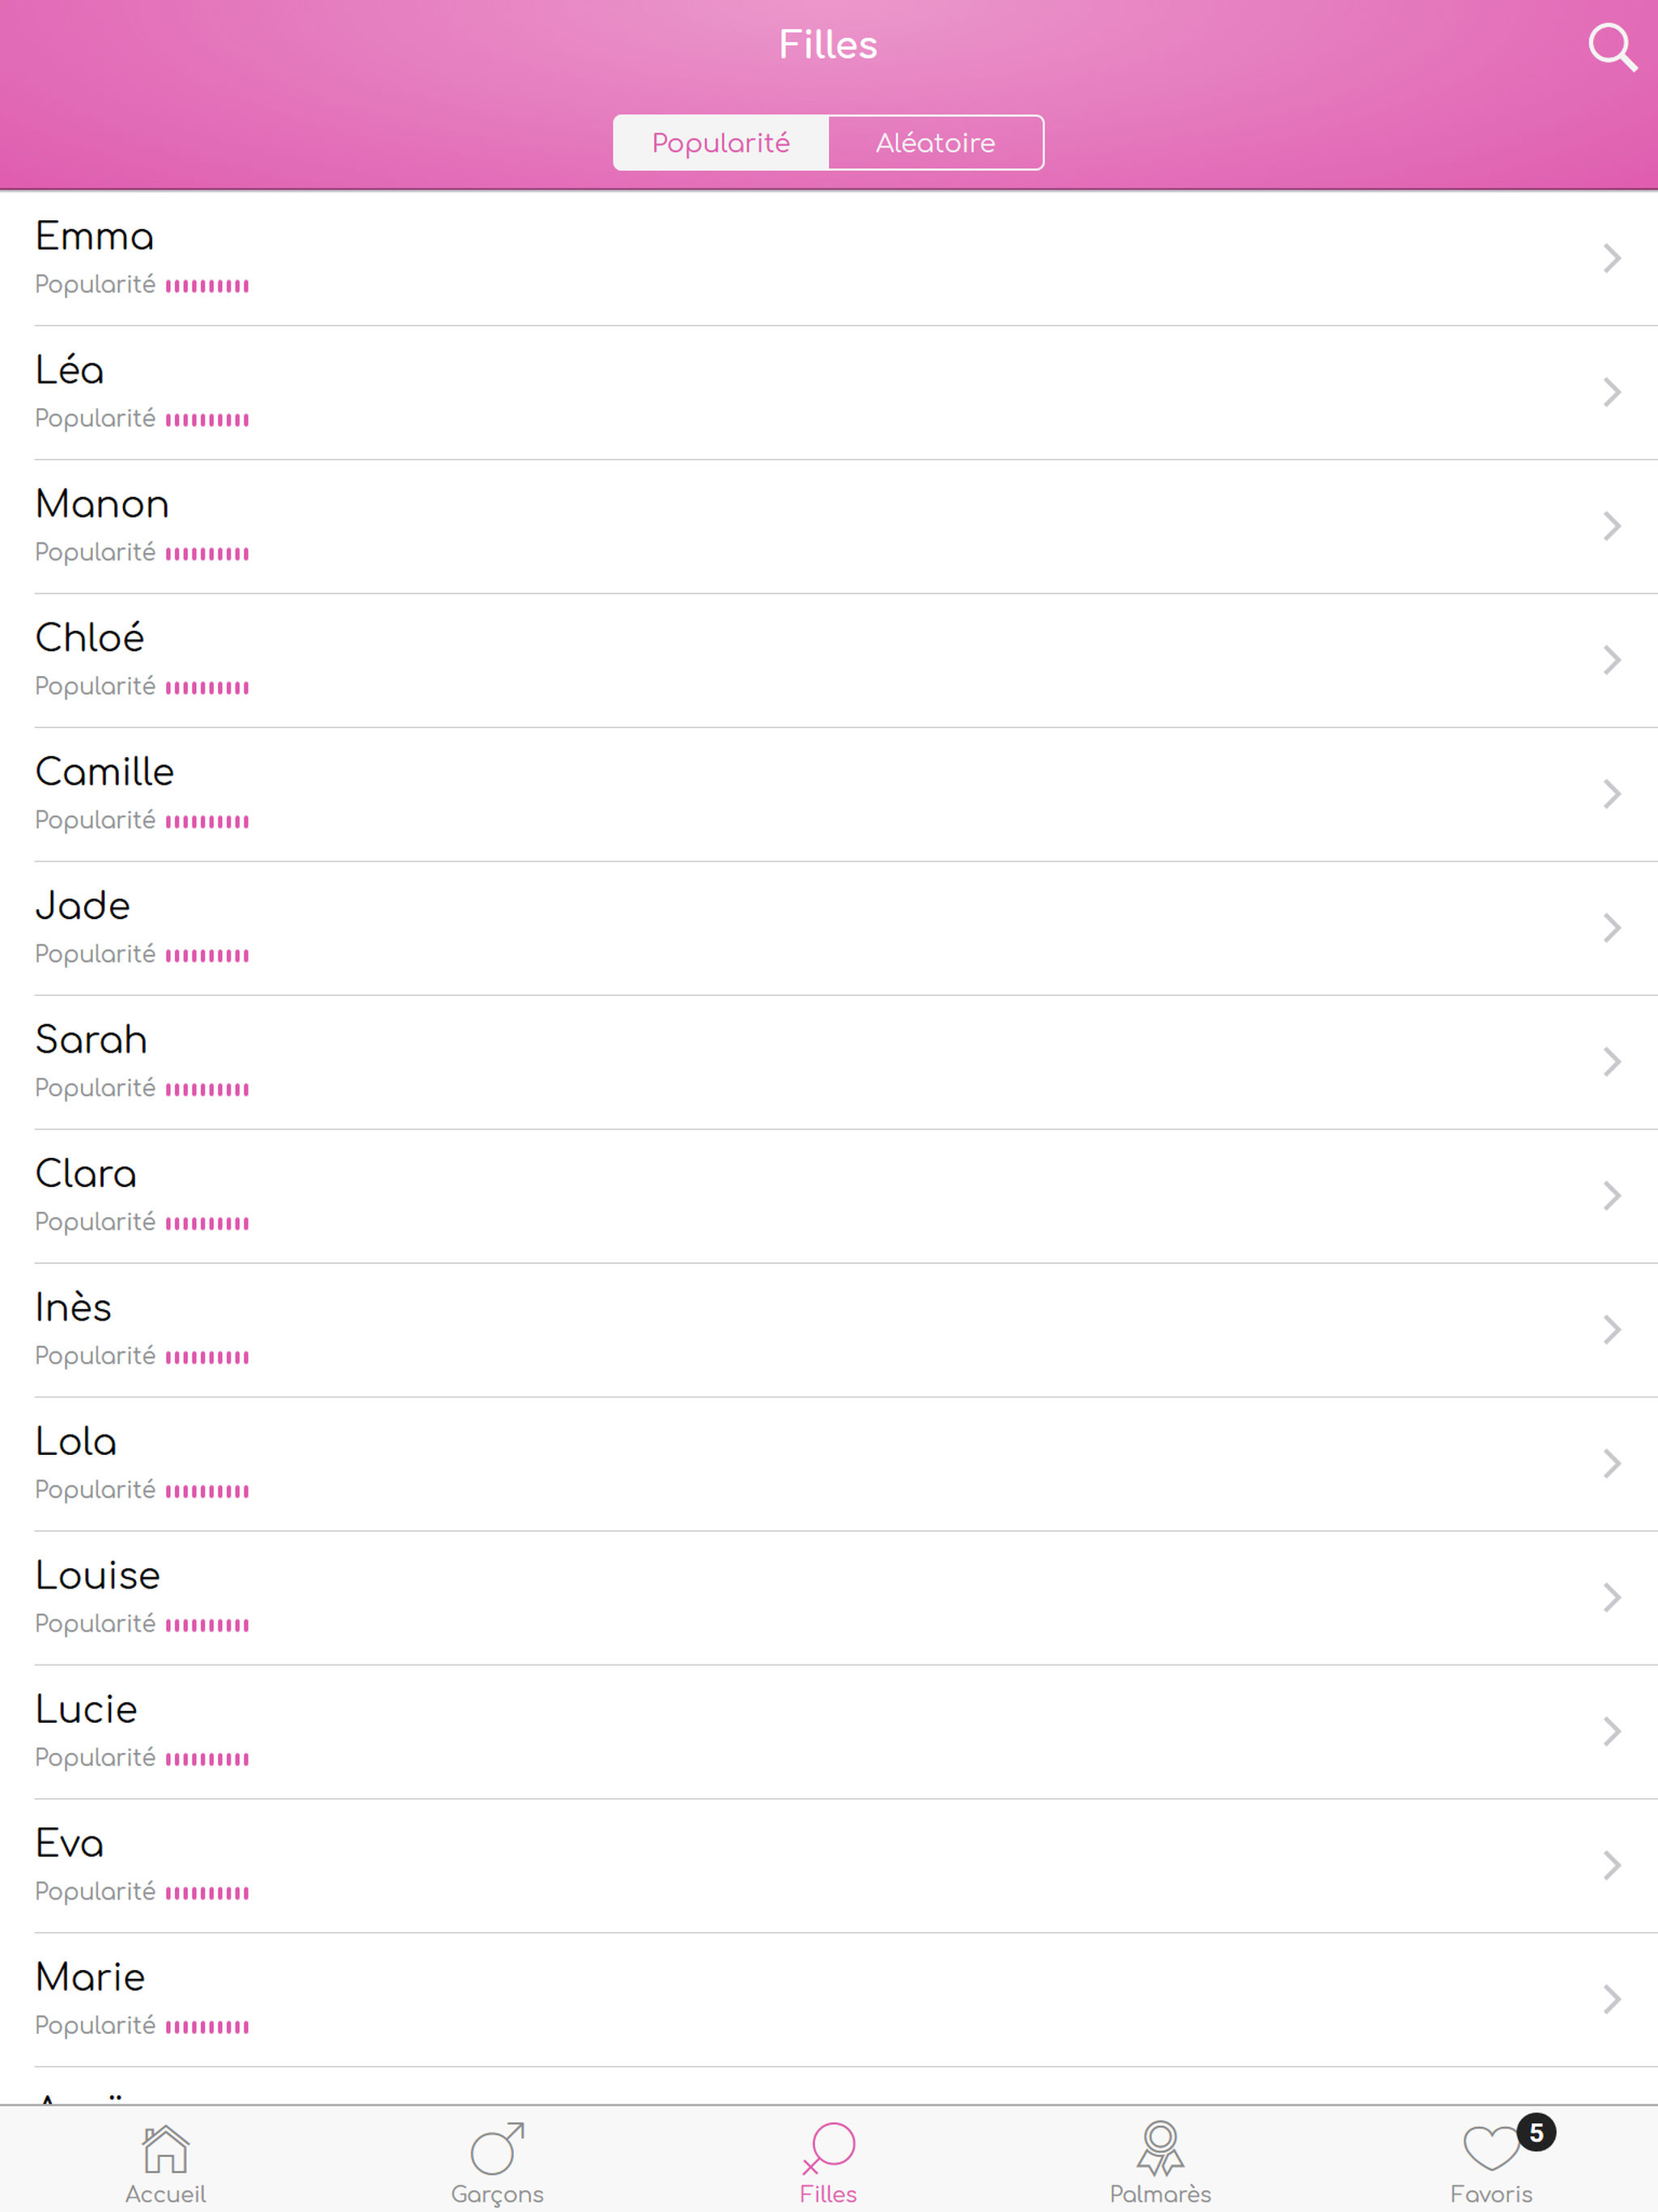The image size is (1658, 2212).
Task: Select the name Camille
Action: [105, 772]
